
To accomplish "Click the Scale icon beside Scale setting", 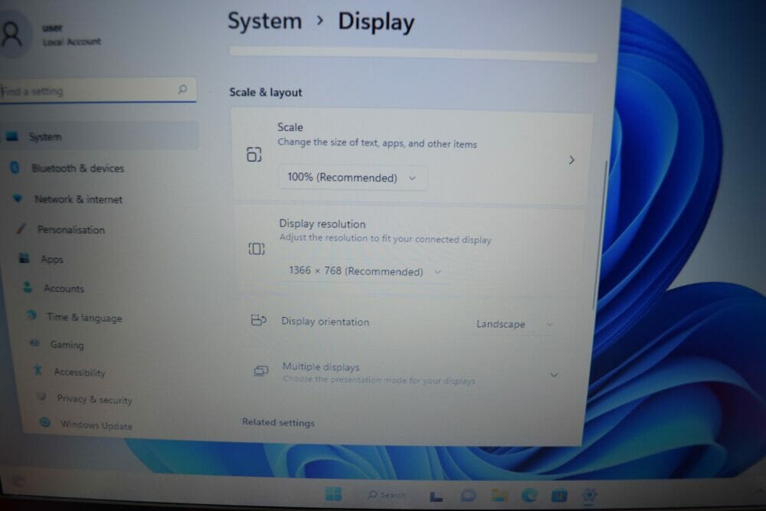I will 254,155.
